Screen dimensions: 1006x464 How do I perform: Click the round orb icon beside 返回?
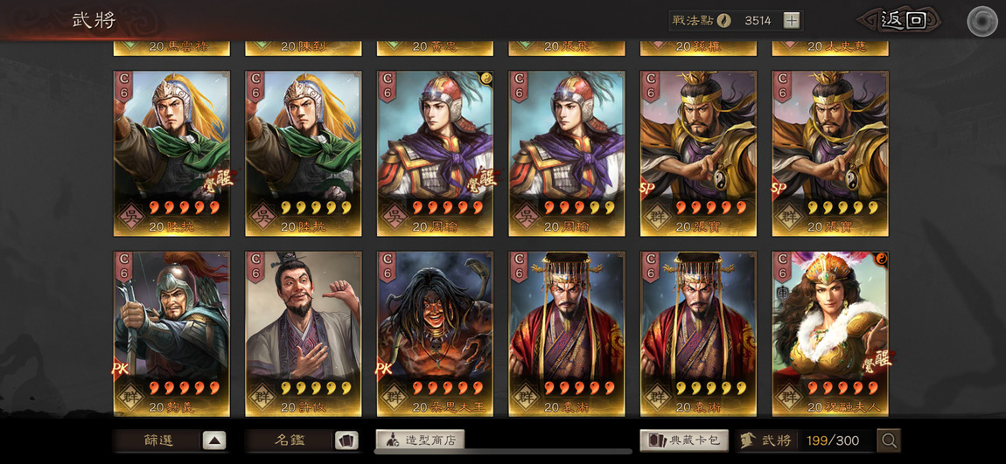coord(982,21)
